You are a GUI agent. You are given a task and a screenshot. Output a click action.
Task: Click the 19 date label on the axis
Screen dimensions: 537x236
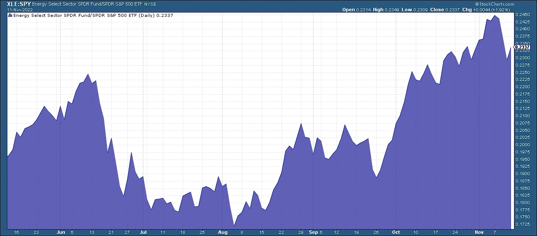point(356,232)
